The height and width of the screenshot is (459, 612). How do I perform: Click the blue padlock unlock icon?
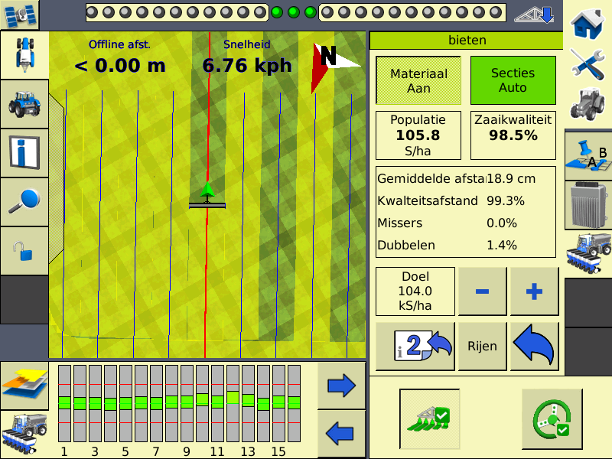coord(24,250)
